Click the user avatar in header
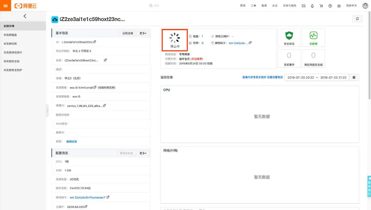This screenshot has height=210, width=371. (x=365, y=6)
